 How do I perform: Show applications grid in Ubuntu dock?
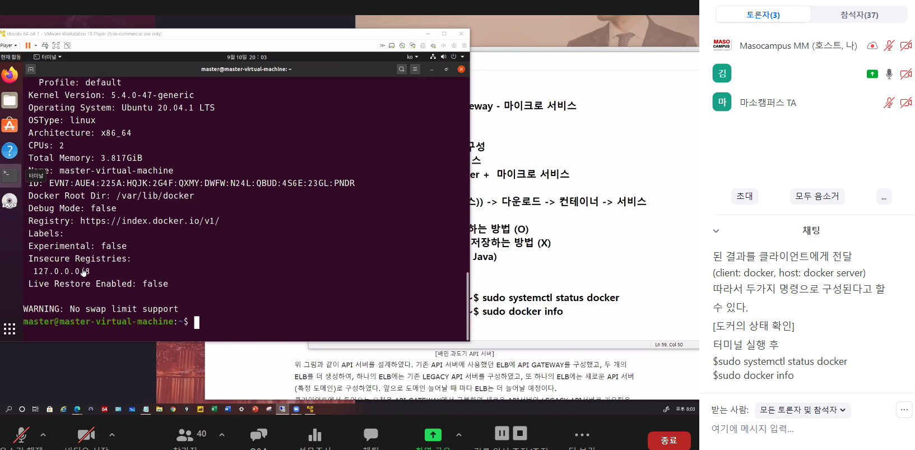coord(10,329)
